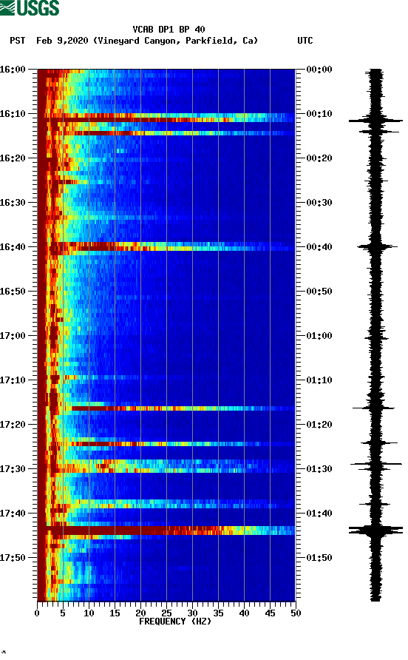
Task: Click the 01:10 UTC time label
Action: coord(319,380)
